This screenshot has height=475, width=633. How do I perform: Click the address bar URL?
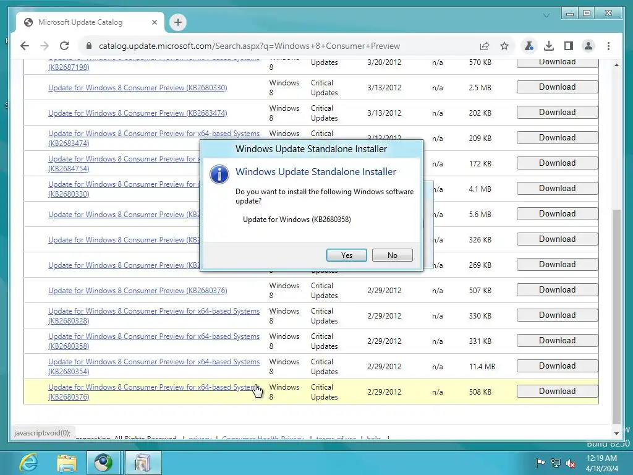click(249, 46)
